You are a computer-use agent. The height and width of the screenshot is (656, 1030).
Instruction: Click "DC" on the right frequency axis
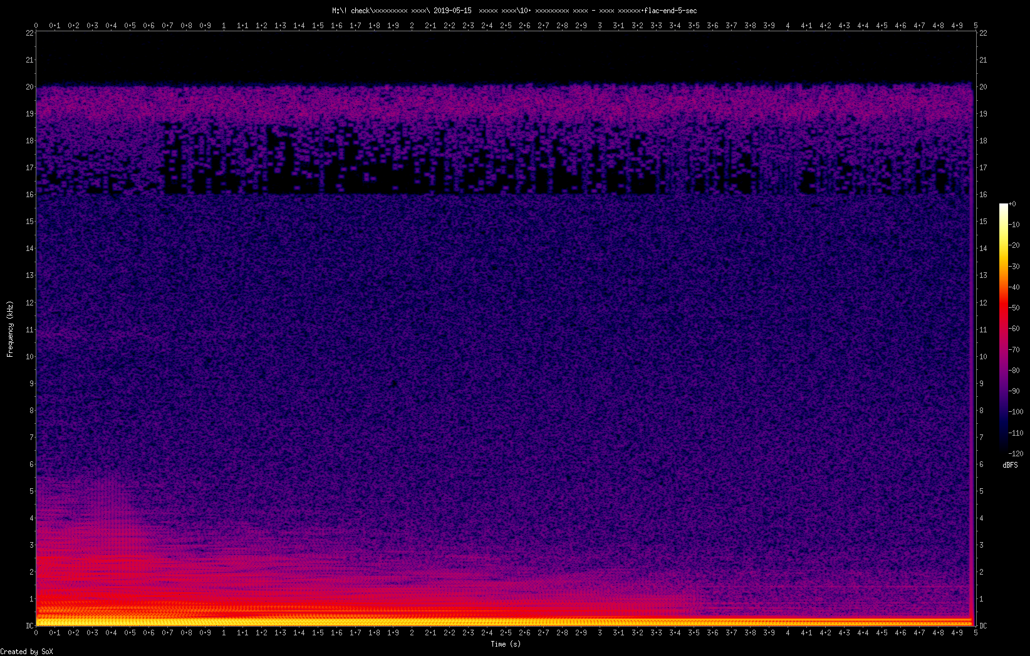pyautogui.click(x=984, y=626)
